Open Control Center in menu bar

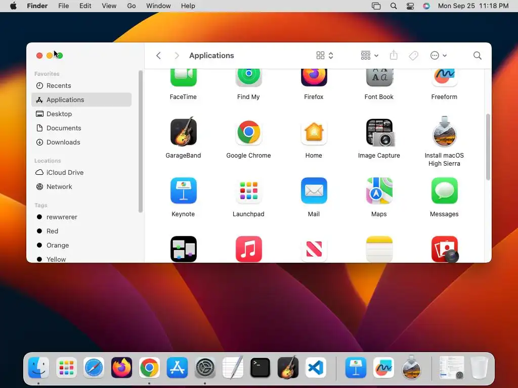(410, 6)
